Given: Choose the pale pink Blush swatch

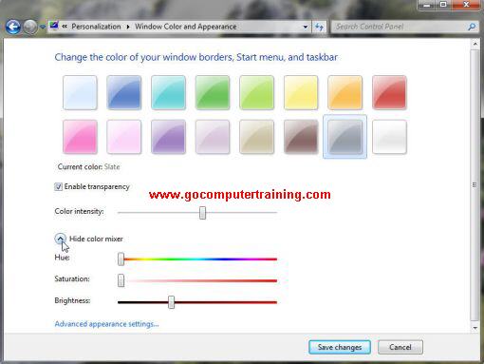Looking at the screenshot, I should (124, 137).
